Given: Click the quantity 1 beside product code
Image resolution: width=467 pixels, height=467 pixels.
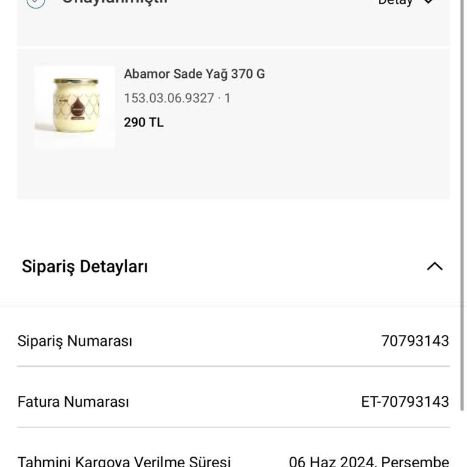Looking at the screenshot, I should [227, 98].
